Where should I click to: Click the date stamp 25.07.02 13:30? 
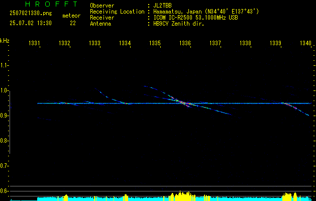31,23
